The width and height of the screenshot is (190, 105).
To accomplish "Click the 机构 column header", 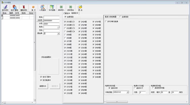I will (25, 13).
